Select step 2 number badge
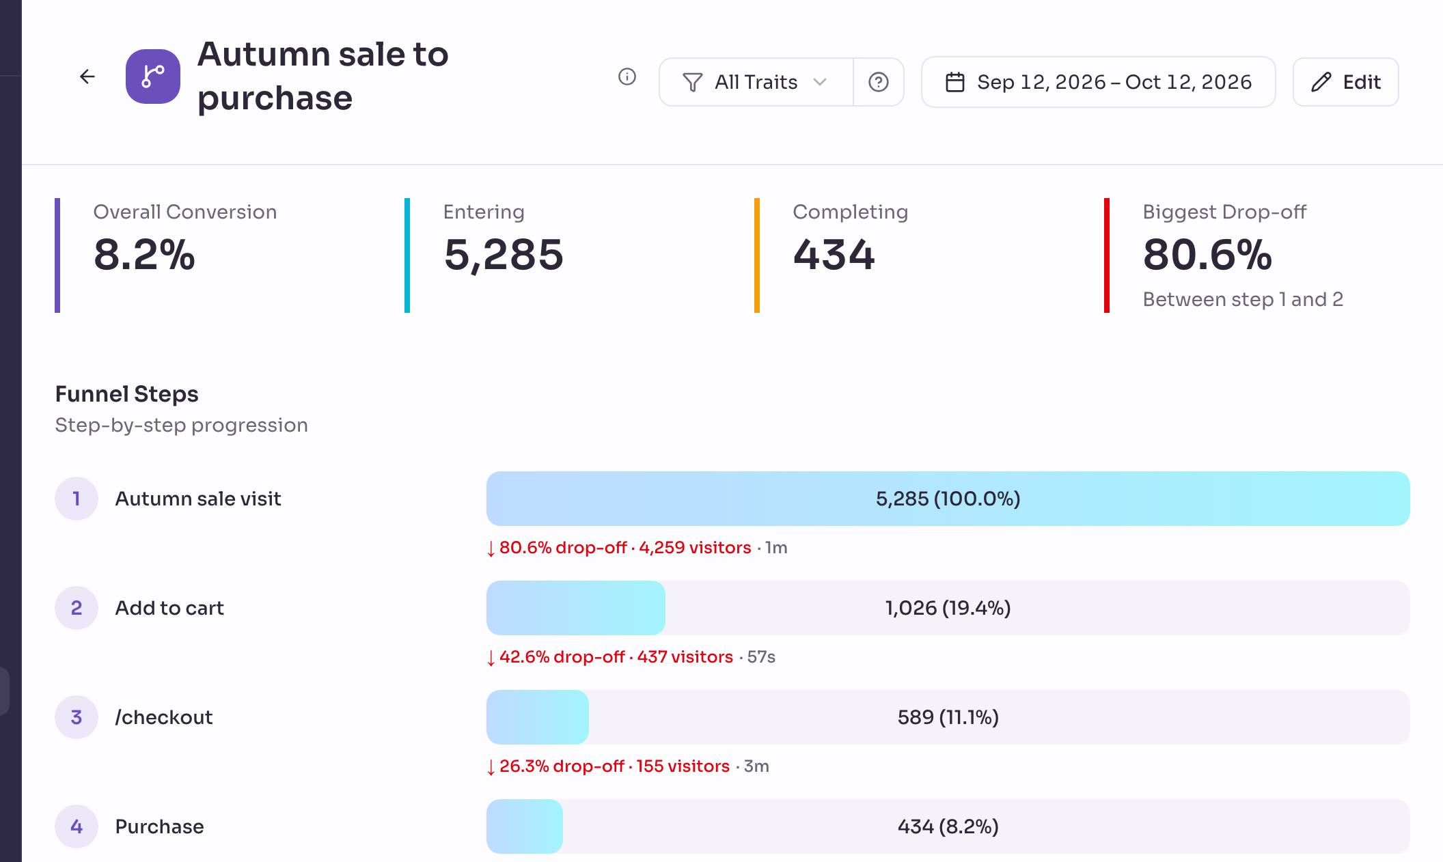This screenshot has height=862, width=1443. pos(77,608)
